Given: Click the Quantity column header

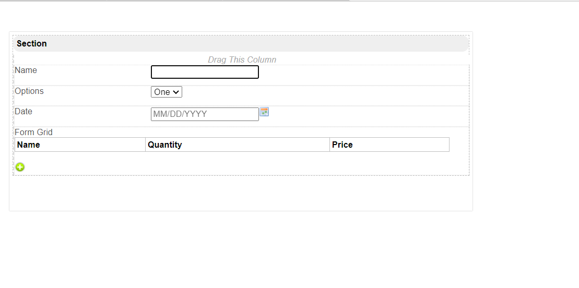Looking at the screenshot, I should (x=165, y=145).
